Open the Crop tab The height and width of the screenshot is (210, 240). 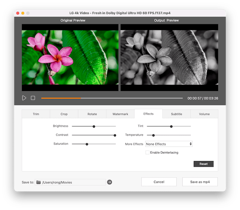point(64,114)
